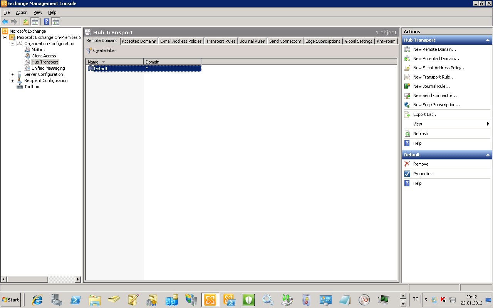This screenshot has height=308, width=493.
Task: Click Export List action
Action: [x=425, y=114]
